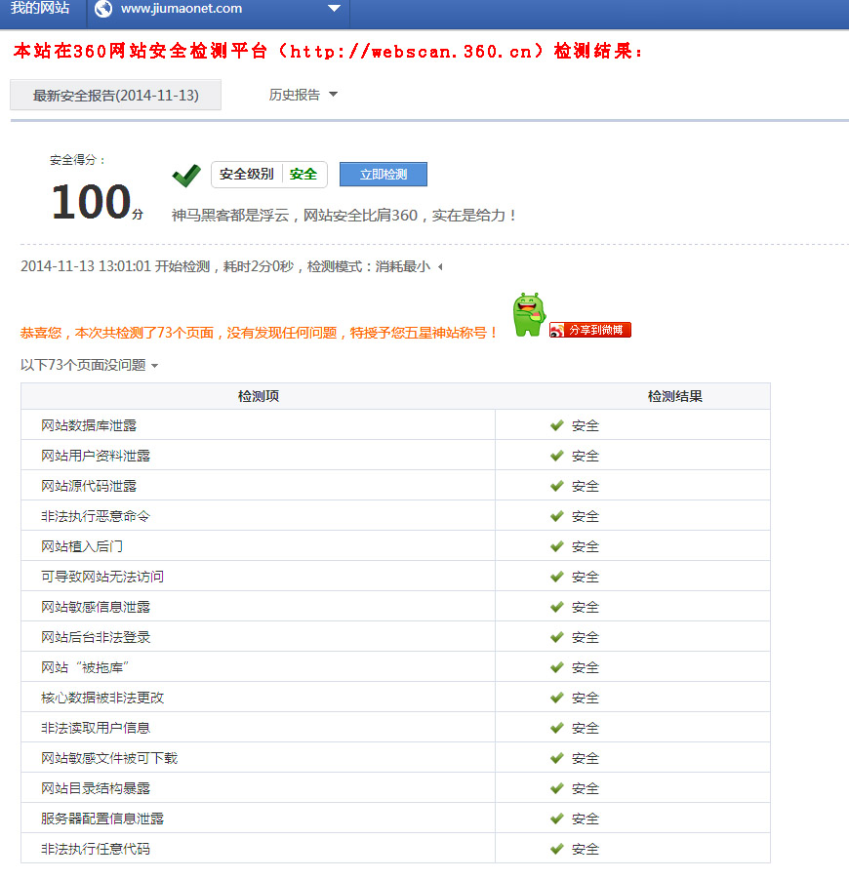Click the checkmark for 网站植入后门

click(556, 546)
